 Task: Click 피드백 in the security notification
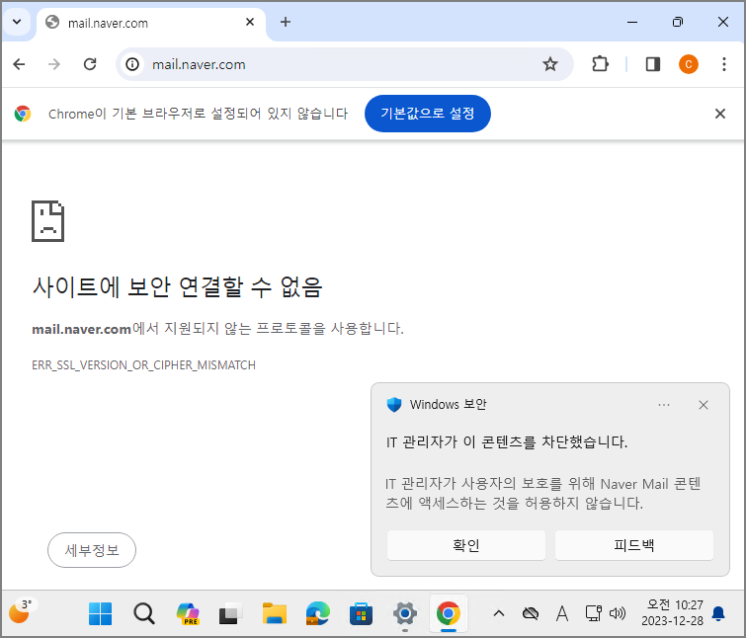pyautogui.click(x=633, y=545)
